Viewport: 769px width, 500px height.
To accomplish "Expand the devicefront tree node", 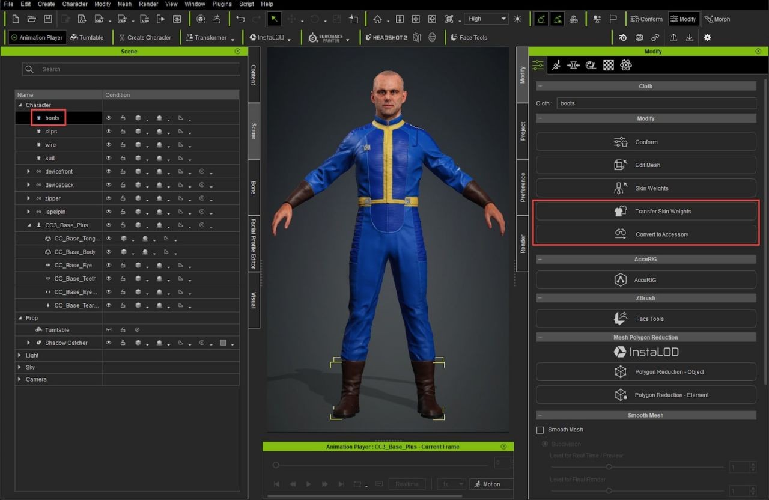I will 28,172.
